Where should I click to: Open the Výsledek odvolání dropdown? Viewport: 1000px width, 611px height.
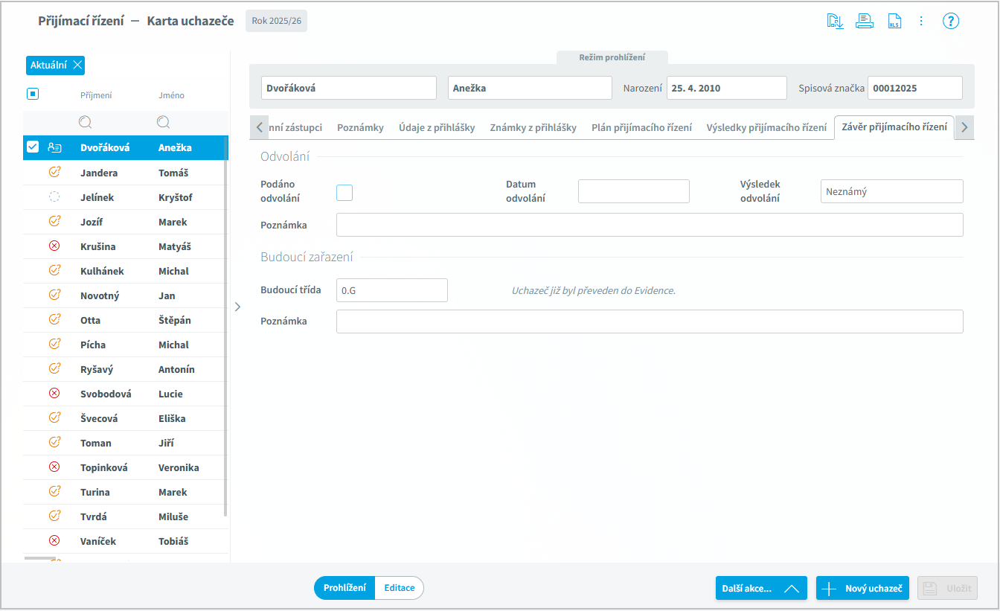tap(891, 191)
